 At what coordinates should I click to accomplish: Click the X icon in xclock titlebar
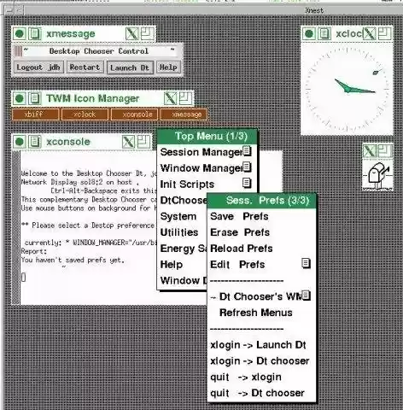click(370, 34)
